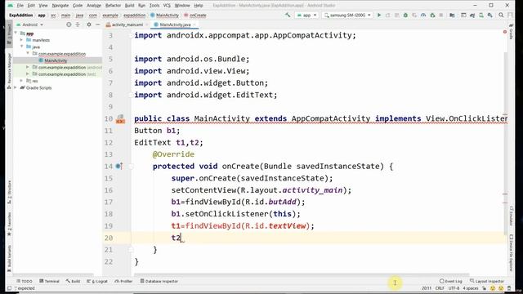523x294 pixels.
Task: Click the override gutter icon on line 14
Action: [x=119, y=166]
